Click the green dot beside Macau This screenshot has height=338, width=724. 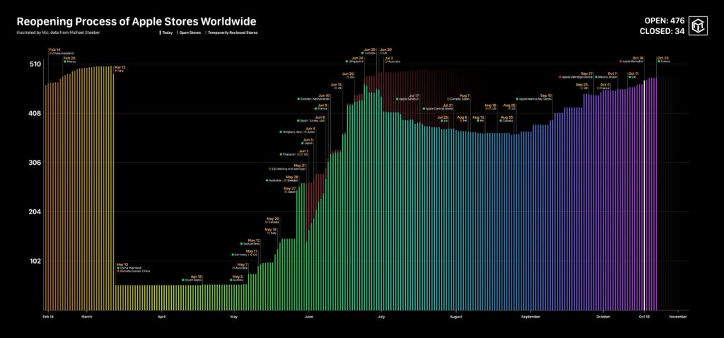click(65, 62)
